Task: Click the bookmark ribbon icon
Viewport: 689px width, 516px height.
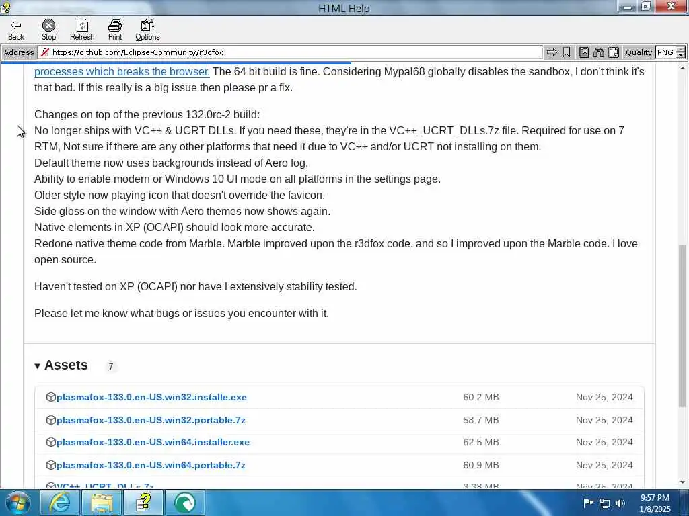Action: [x=567, y=52]
